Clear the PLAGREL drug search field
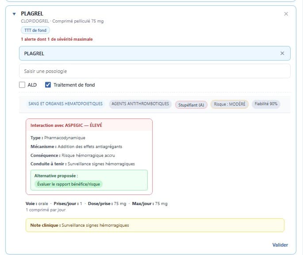303x255 pixels. [282, 53]
